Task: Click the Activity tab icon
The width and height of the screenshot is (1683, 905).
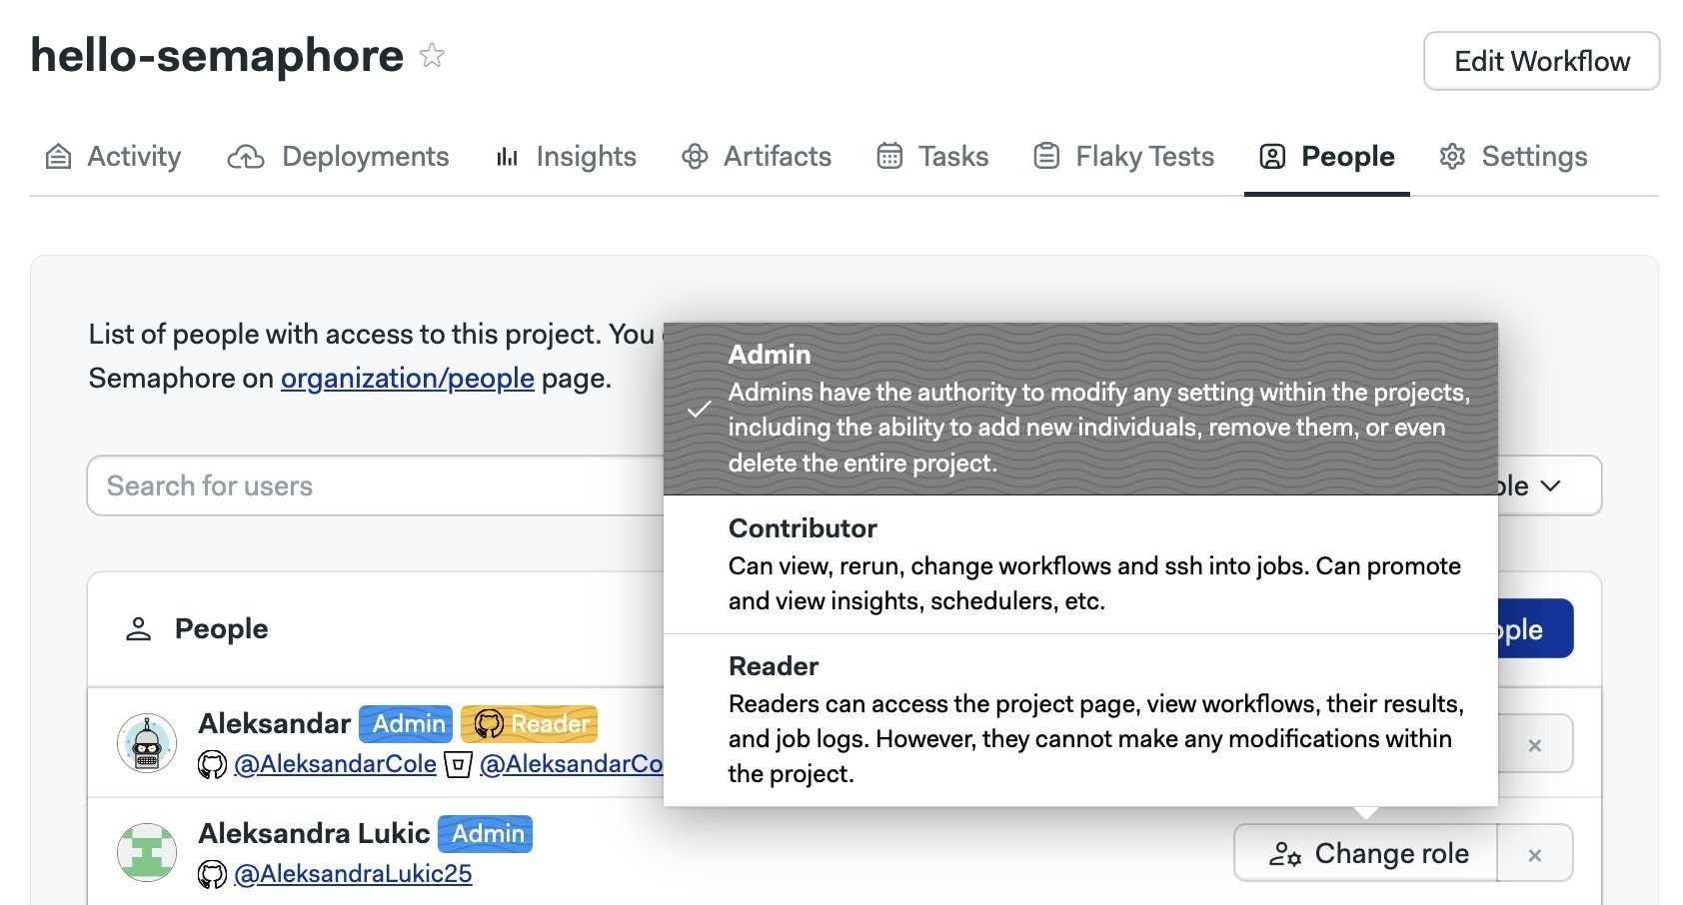Action: tap(59, 157)
